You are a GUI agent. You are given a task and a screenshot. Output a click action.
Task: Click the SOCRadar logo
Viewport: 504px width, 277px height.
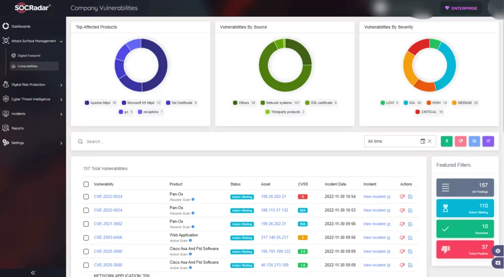pos(32,8)
